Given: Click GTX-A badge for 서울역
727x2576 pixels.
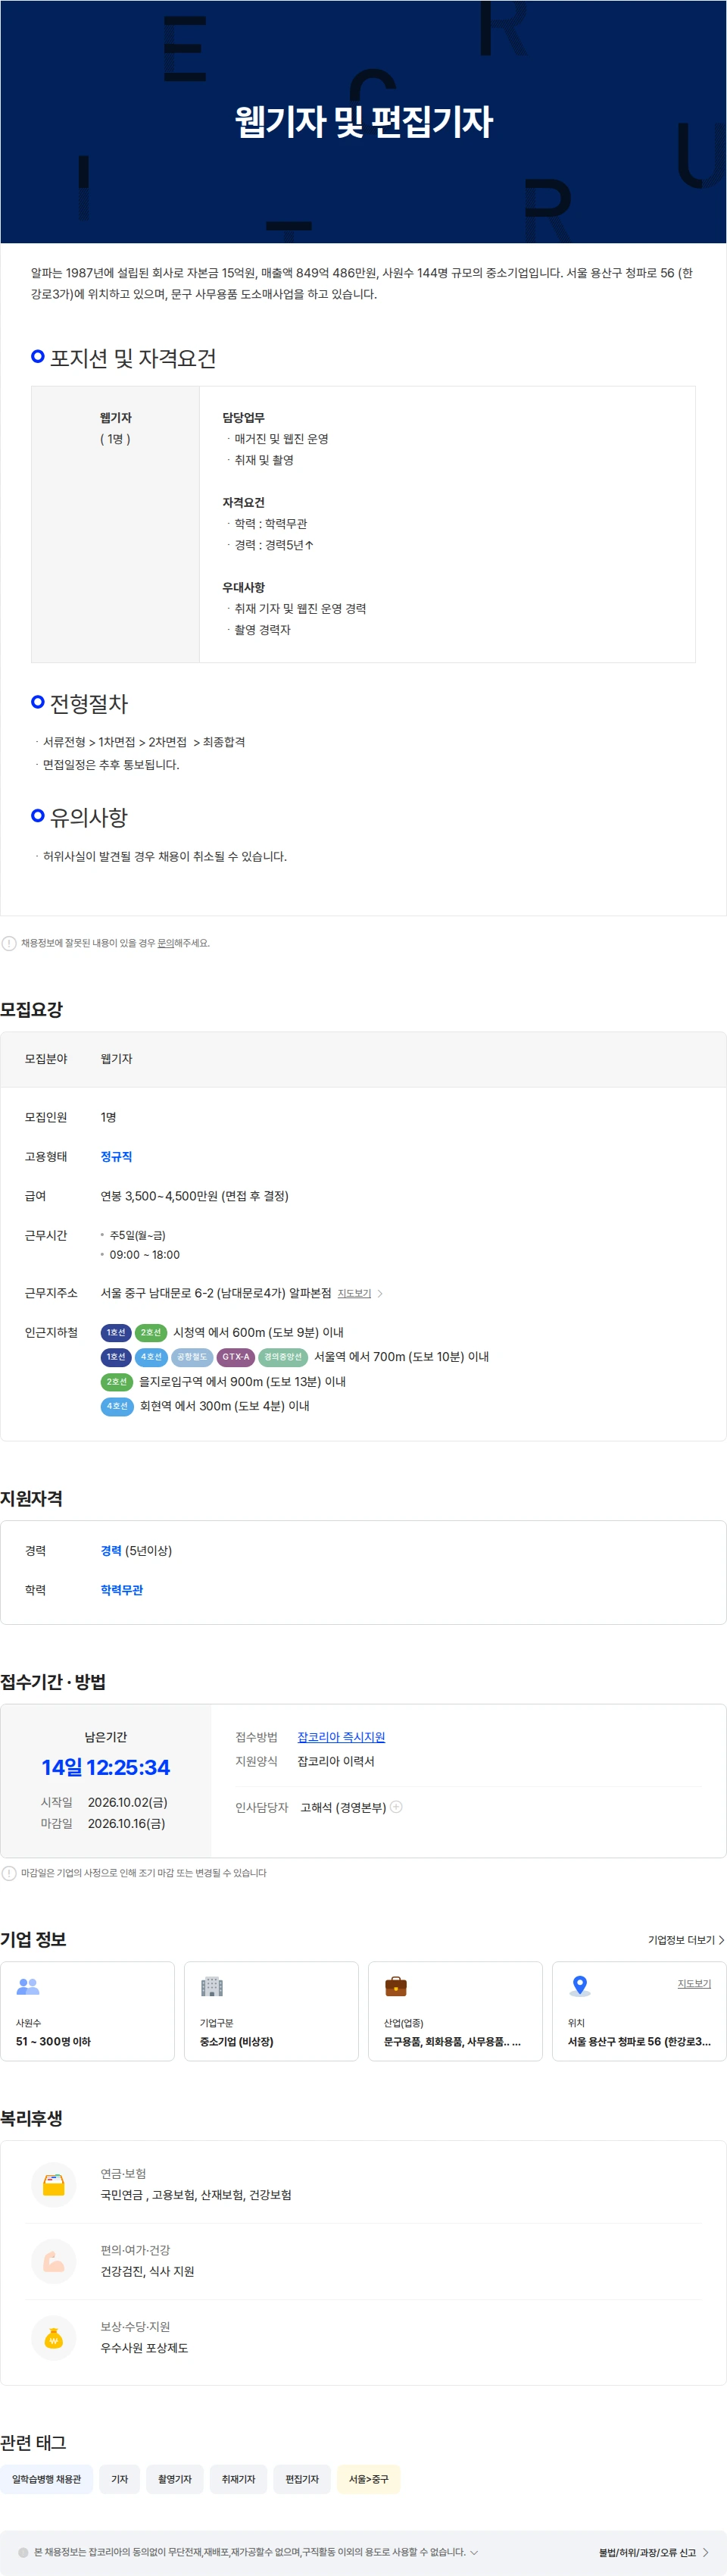Looking at the screenshot, I should click(x=236, y=1357).
